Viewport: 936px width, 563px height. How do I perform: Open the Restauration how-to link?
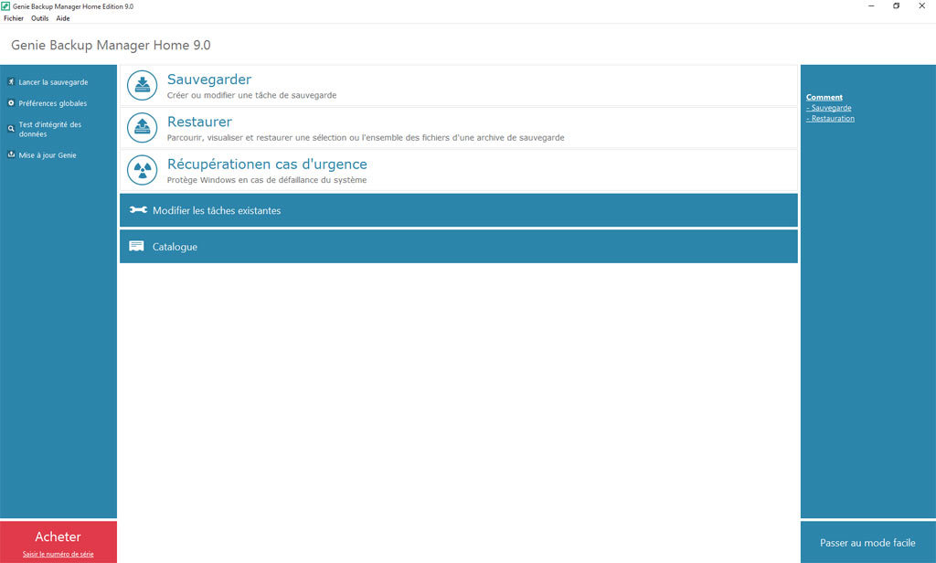pos(830,118)
